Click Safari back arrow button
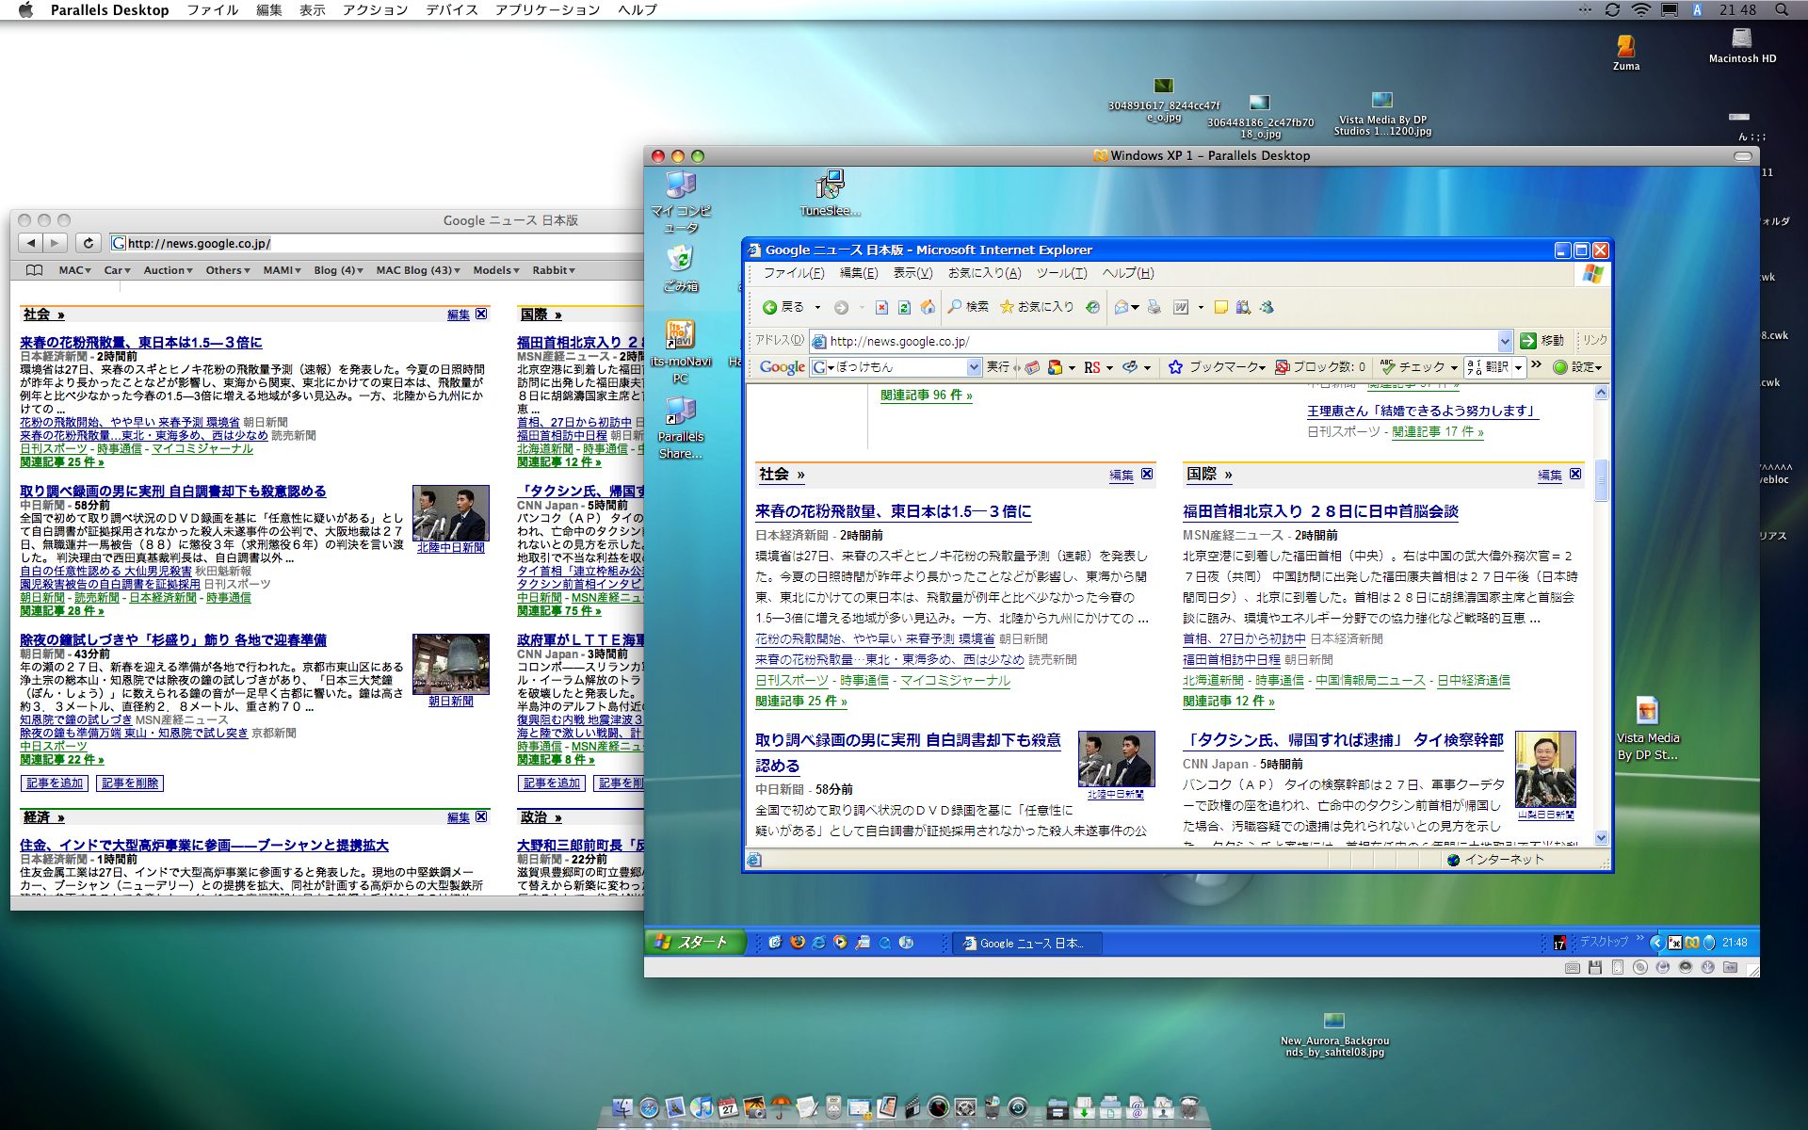Screen dimensions: 1808x1130 31,243
